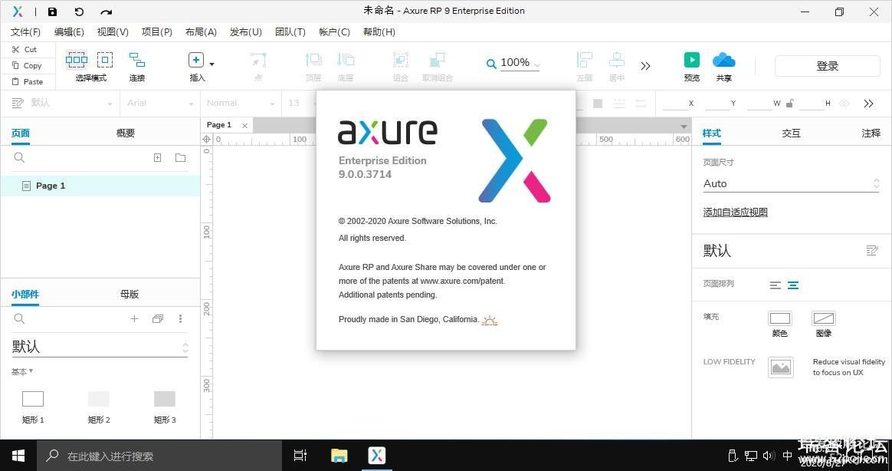The image size is (892, 471).
Task: Click the Save disk icon in title bar
Action: coord(52,12)
